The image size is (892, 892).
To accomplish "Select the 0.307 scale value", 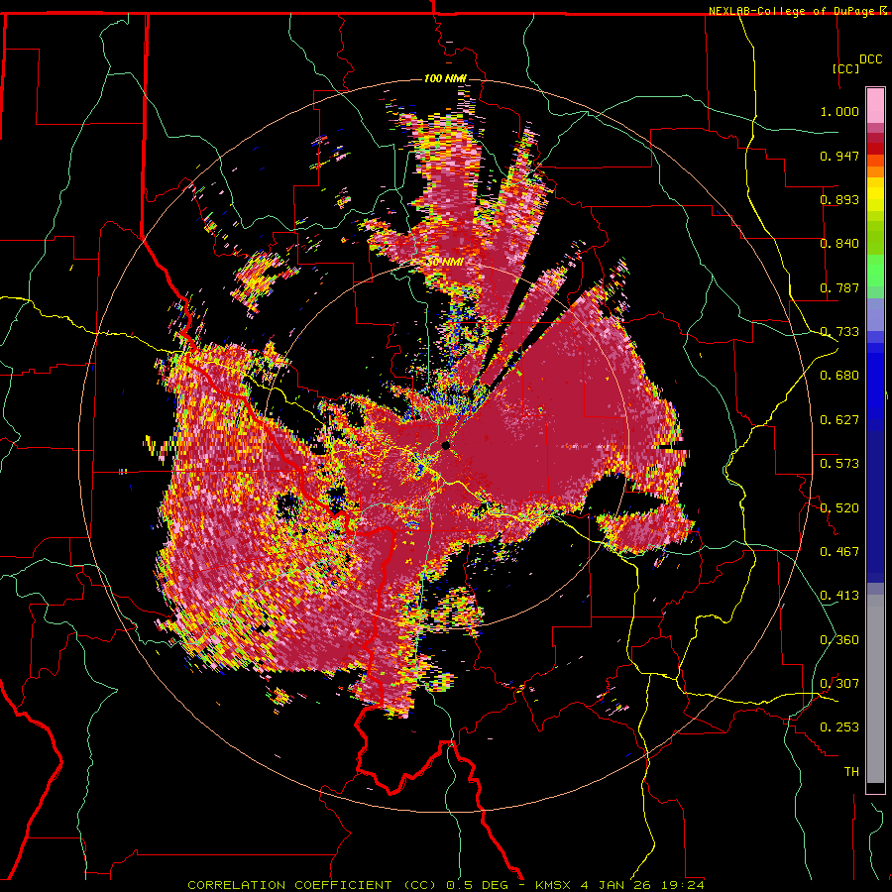I will pos(839,683).
